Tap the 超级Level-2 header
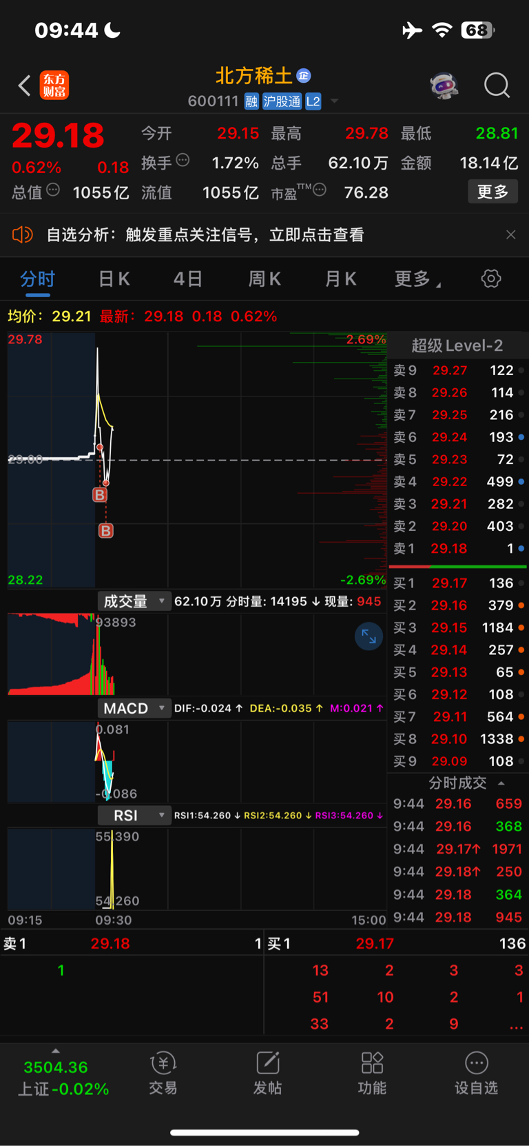 (457, 345)
